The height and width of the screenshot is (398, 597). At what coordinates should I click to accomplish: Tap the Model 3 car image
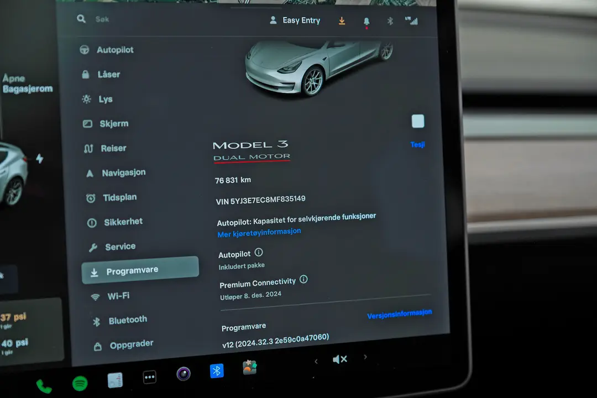click(x=319, y=69)
